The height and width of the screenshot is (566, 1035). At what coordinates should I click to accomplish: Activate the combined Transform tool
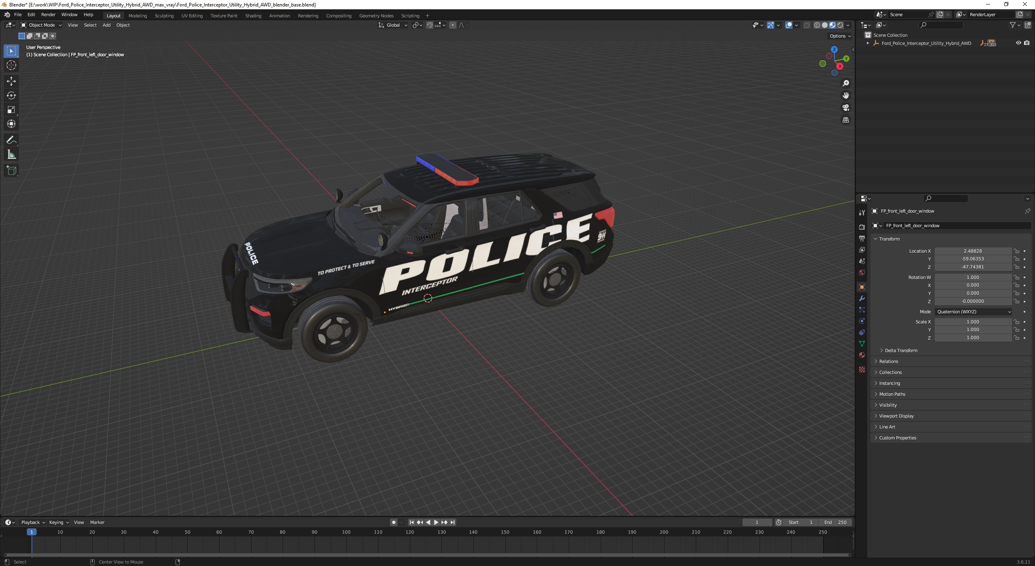point(11,124)
